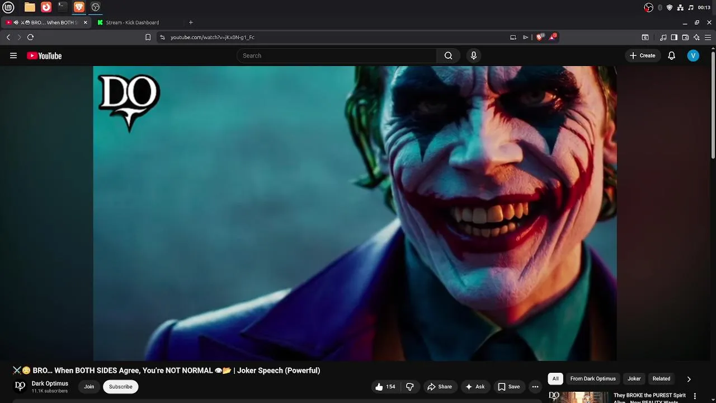Click the 00:13 clock in the panel

pyautogui.click(x=704, y=7)
